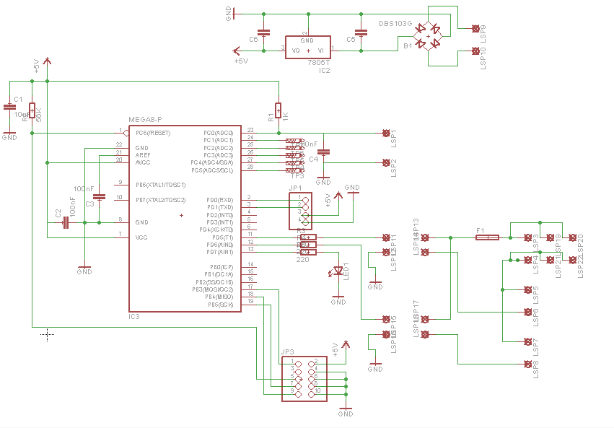This screenshot has width=614, height=428.
Task: Click the PB7(XTAL2/TOSC2) pin label
Action: click(x=161, y=200)
